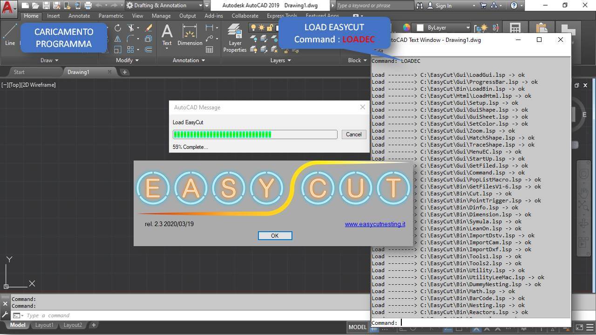Switch to the Insert ribbon tab
The width and height of the screenshot is (596, 335).
(53, 16)
